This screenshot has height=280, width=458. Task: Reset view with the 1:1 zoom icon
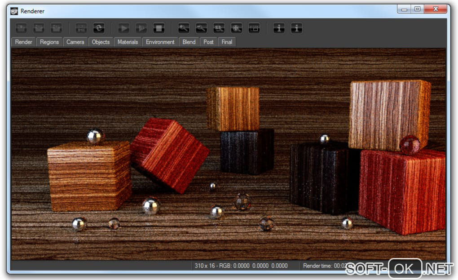pyautogui.click(x=219, y=28)
